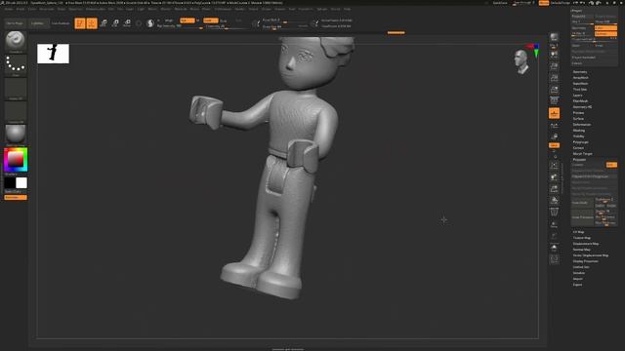Expand the Layers section
Viewport: 625px width, 351px height.
pyautogui.click(x=577, y=96)
